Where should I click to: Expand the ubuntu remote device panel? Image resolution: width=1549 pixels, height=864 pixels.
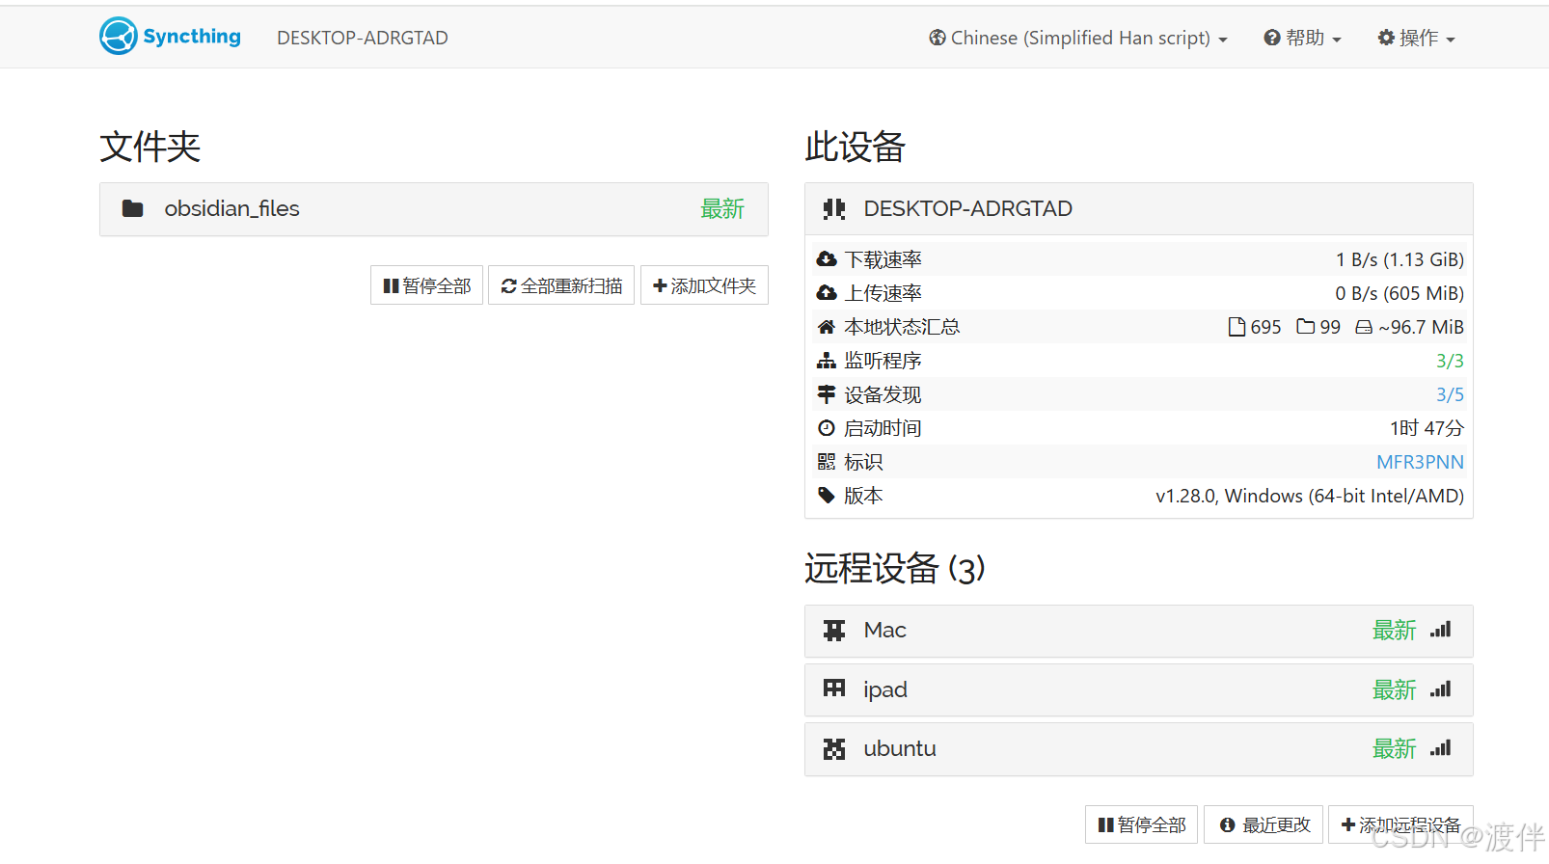click(1139, 749)
